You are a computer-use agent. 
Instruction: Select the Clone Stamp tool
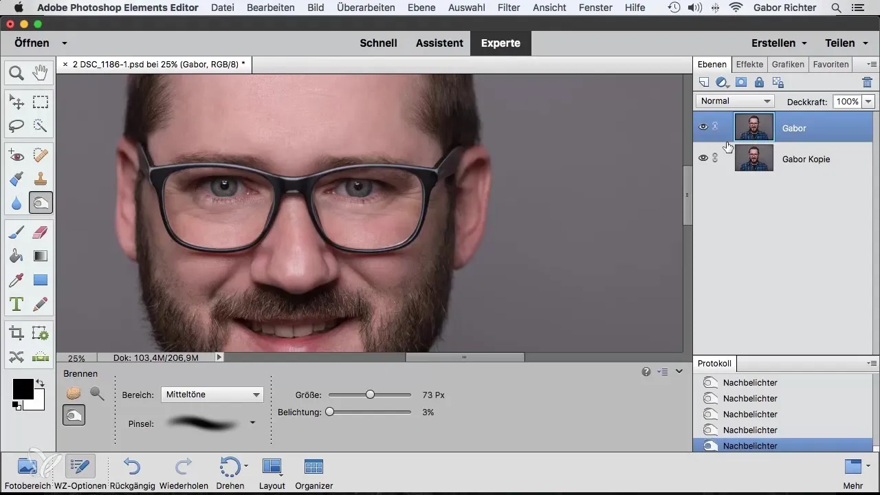click(x=41, y=179)
